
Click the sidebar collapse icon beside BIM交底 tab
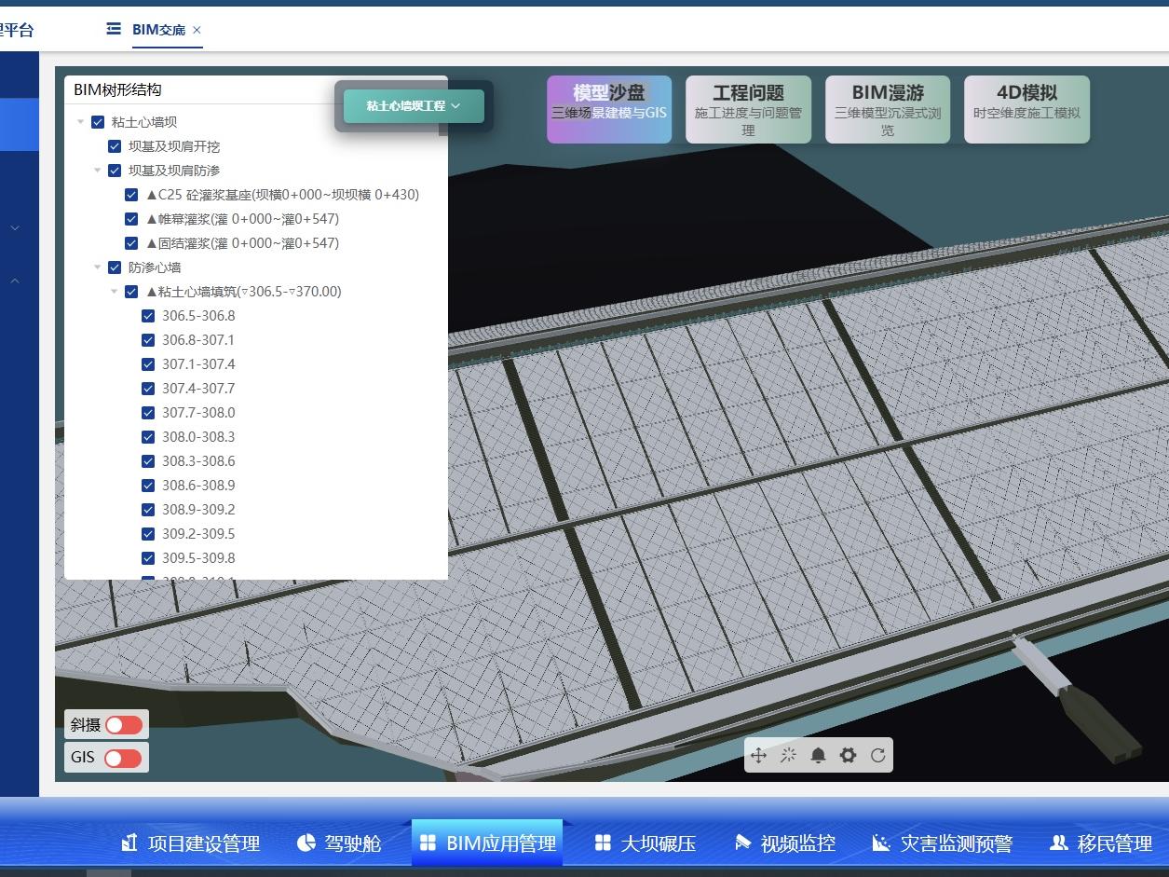coord(114,29)
